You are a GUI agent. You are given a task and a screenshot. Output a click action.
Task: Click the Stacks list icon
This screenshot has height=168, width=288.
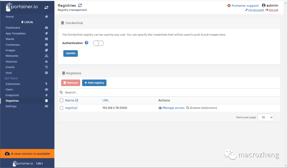46,39
